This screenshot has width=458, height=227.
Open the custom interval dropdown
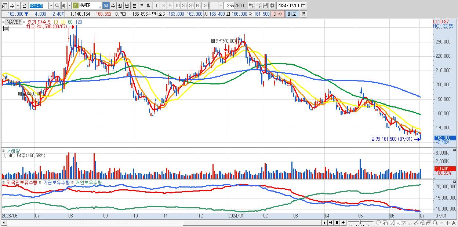221,5
